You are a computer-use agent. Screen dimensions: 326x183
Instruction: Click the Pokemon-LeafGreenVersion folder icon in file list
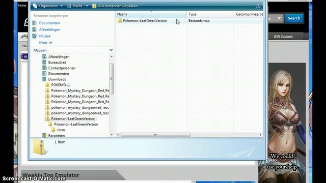tap(120, 20)
